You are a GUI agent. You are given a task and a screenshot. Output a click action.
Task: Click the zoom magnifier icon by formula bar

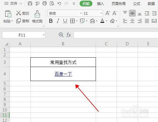tap(61, 35)
